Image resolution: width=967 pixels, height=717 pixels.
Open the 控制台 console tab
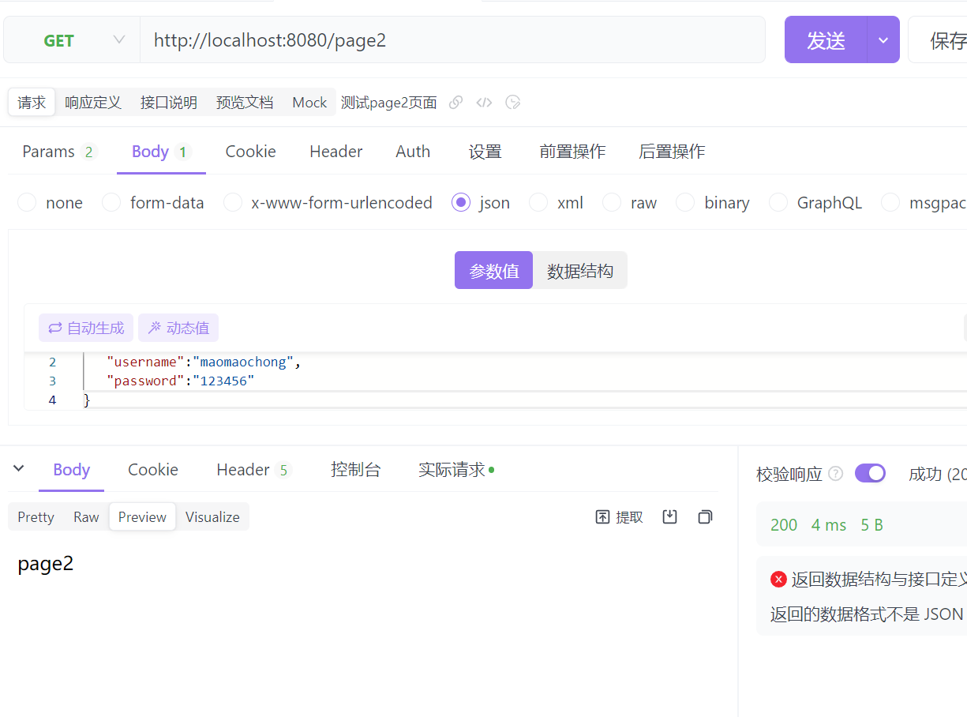click(355, 468)
